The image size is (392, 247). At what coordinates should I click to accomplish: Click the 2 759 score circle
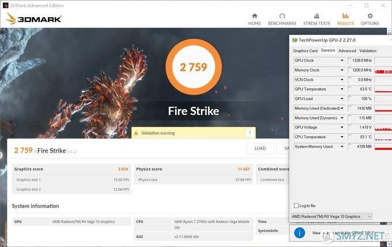tap(193, 68)
